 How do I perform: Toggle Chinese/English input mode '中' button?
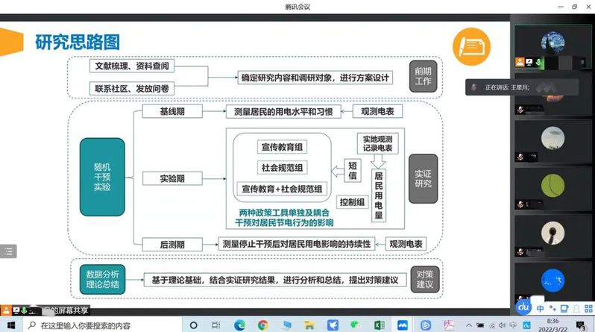[x=539, y=307]
